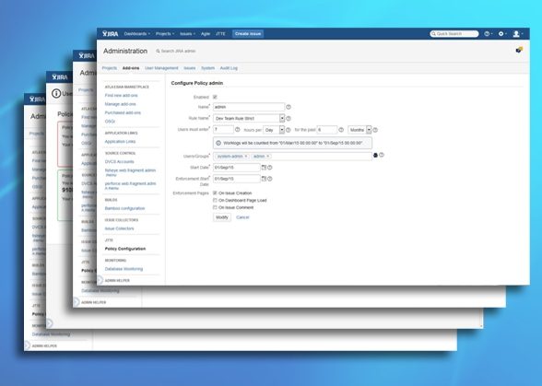The height and width of the screenshot is (386, 542).
Task: Open Issue Collectors in sidebar
Action: click(119, 228)
